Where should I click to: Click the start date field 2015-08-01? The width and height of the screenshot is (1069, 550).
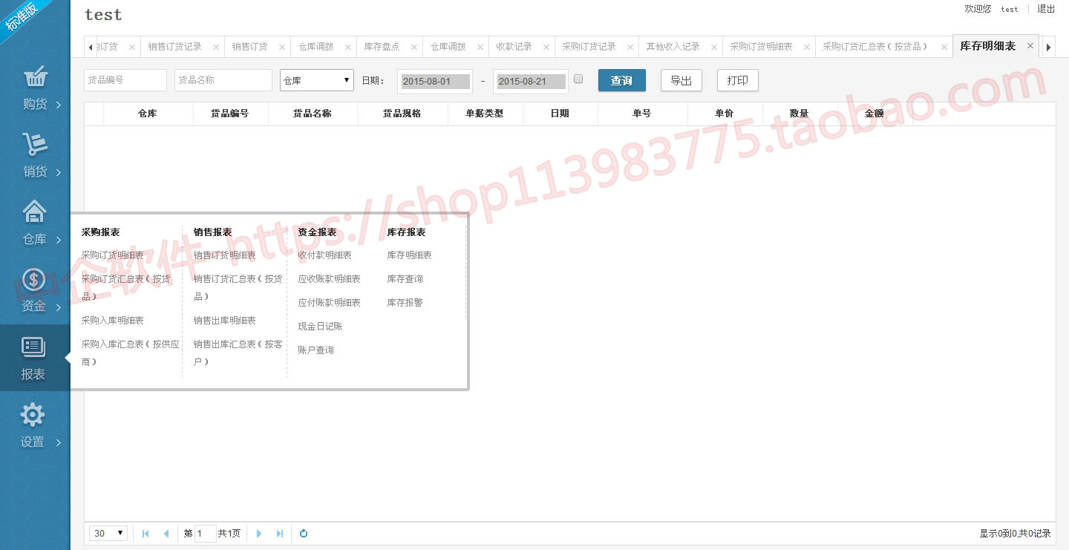436,81
